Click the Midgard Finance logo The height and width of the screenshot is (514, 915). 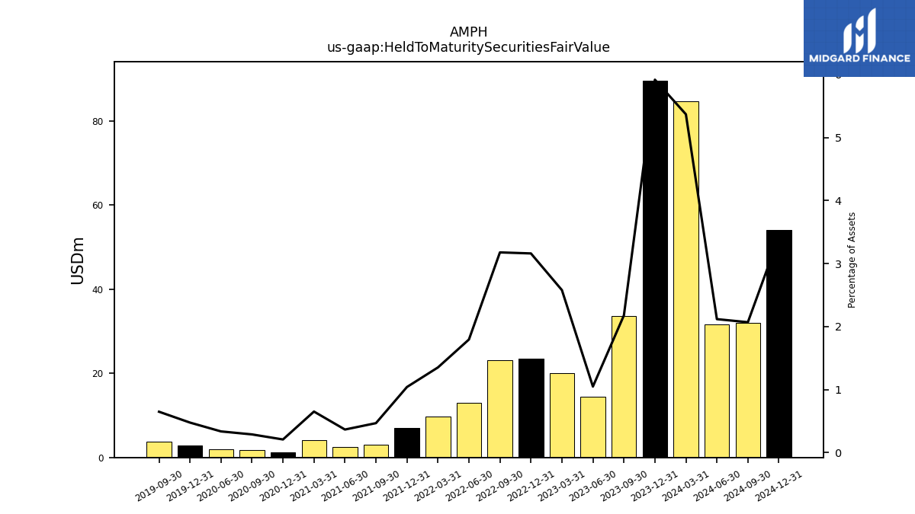[x=859, y=38]
